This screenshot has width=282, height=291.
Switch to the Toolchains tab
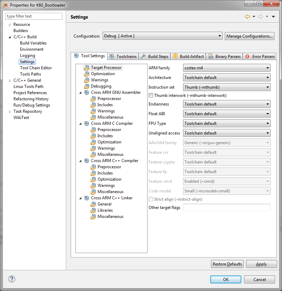123,57
